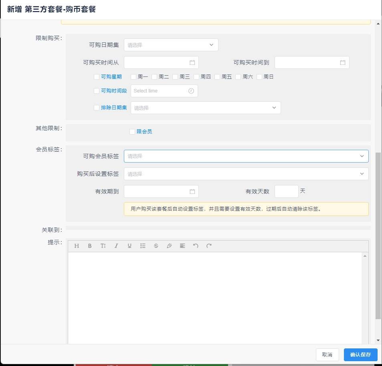The height and width of the screenshot is (366, 382).
Task: Click the dialog vertical scrollbar thumb
Action: [378, 235]
